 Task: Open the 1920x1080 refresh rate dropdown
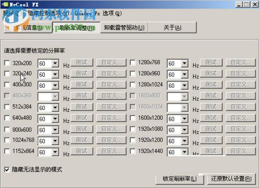[x=185, y=130]
